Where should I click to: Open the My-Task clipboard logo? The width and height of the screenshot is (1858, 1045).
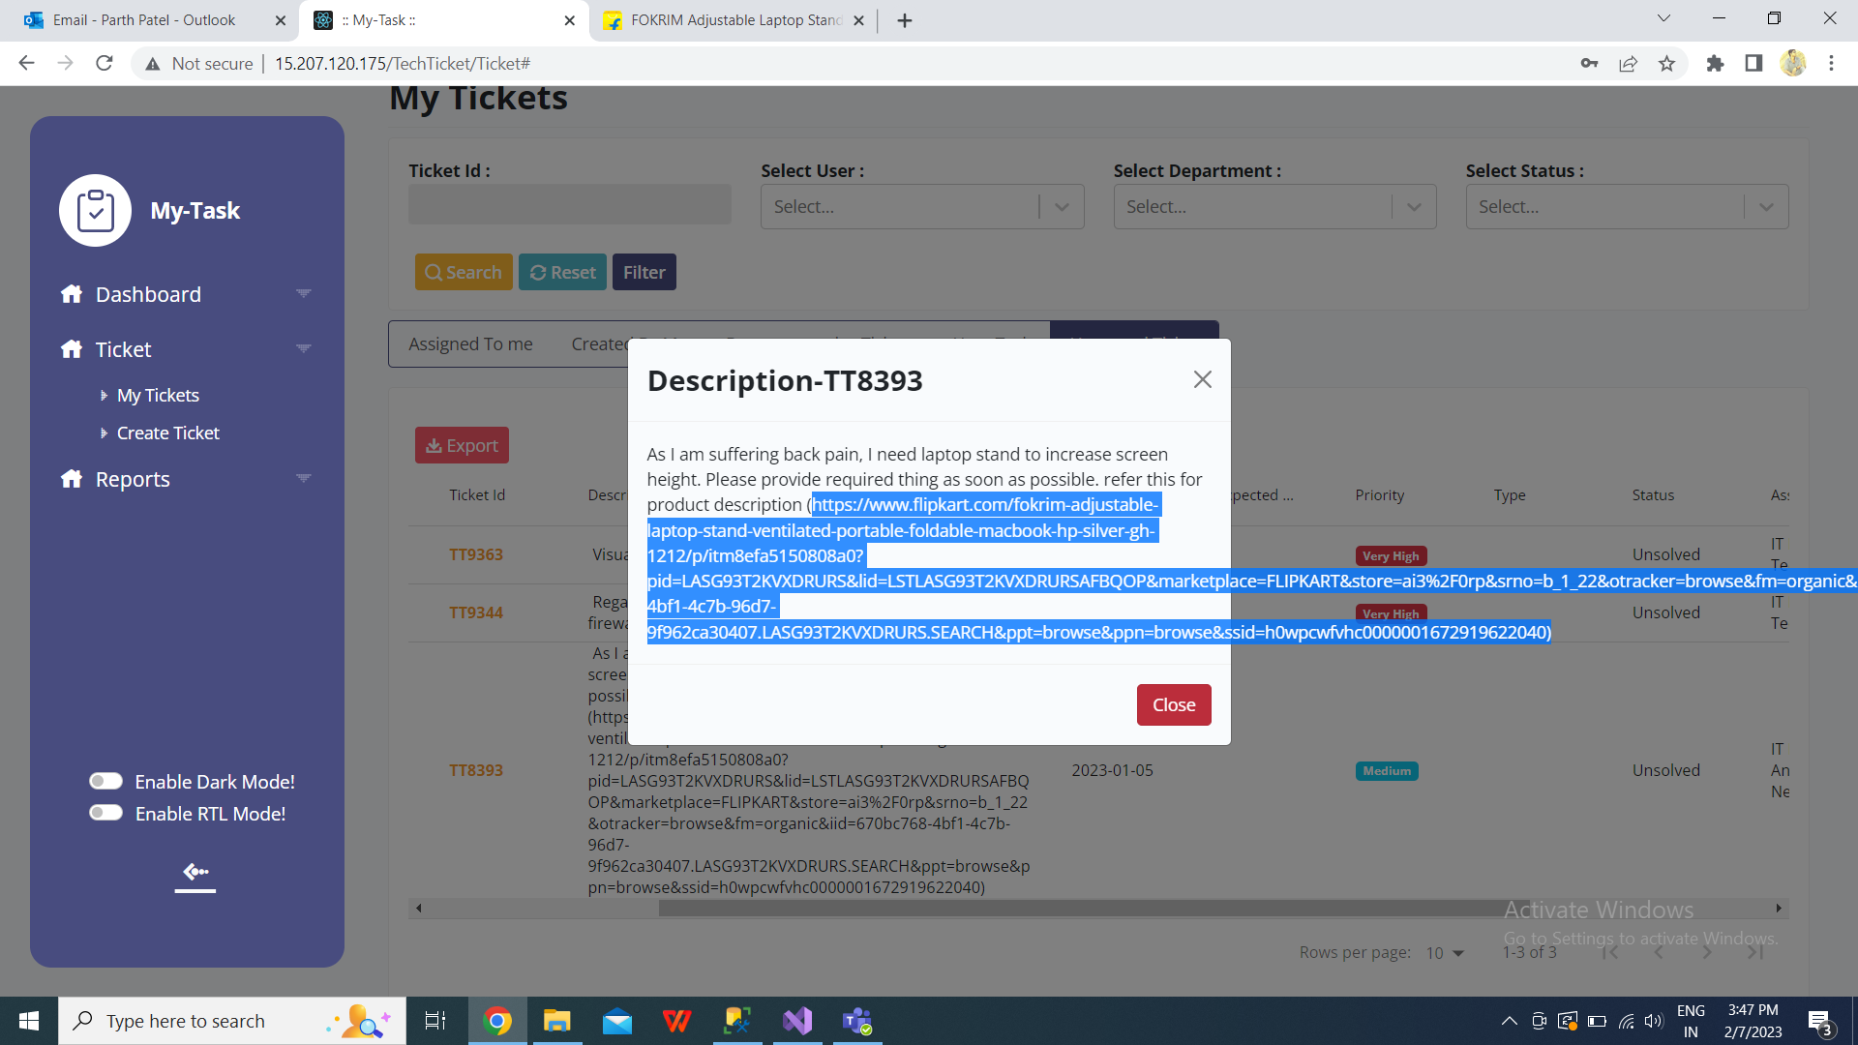(x=95, y=210)
